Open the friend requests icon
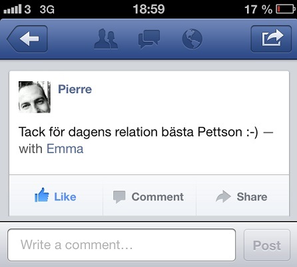The height and width of the screenshot is (267, 297). (x=106, y=39)
